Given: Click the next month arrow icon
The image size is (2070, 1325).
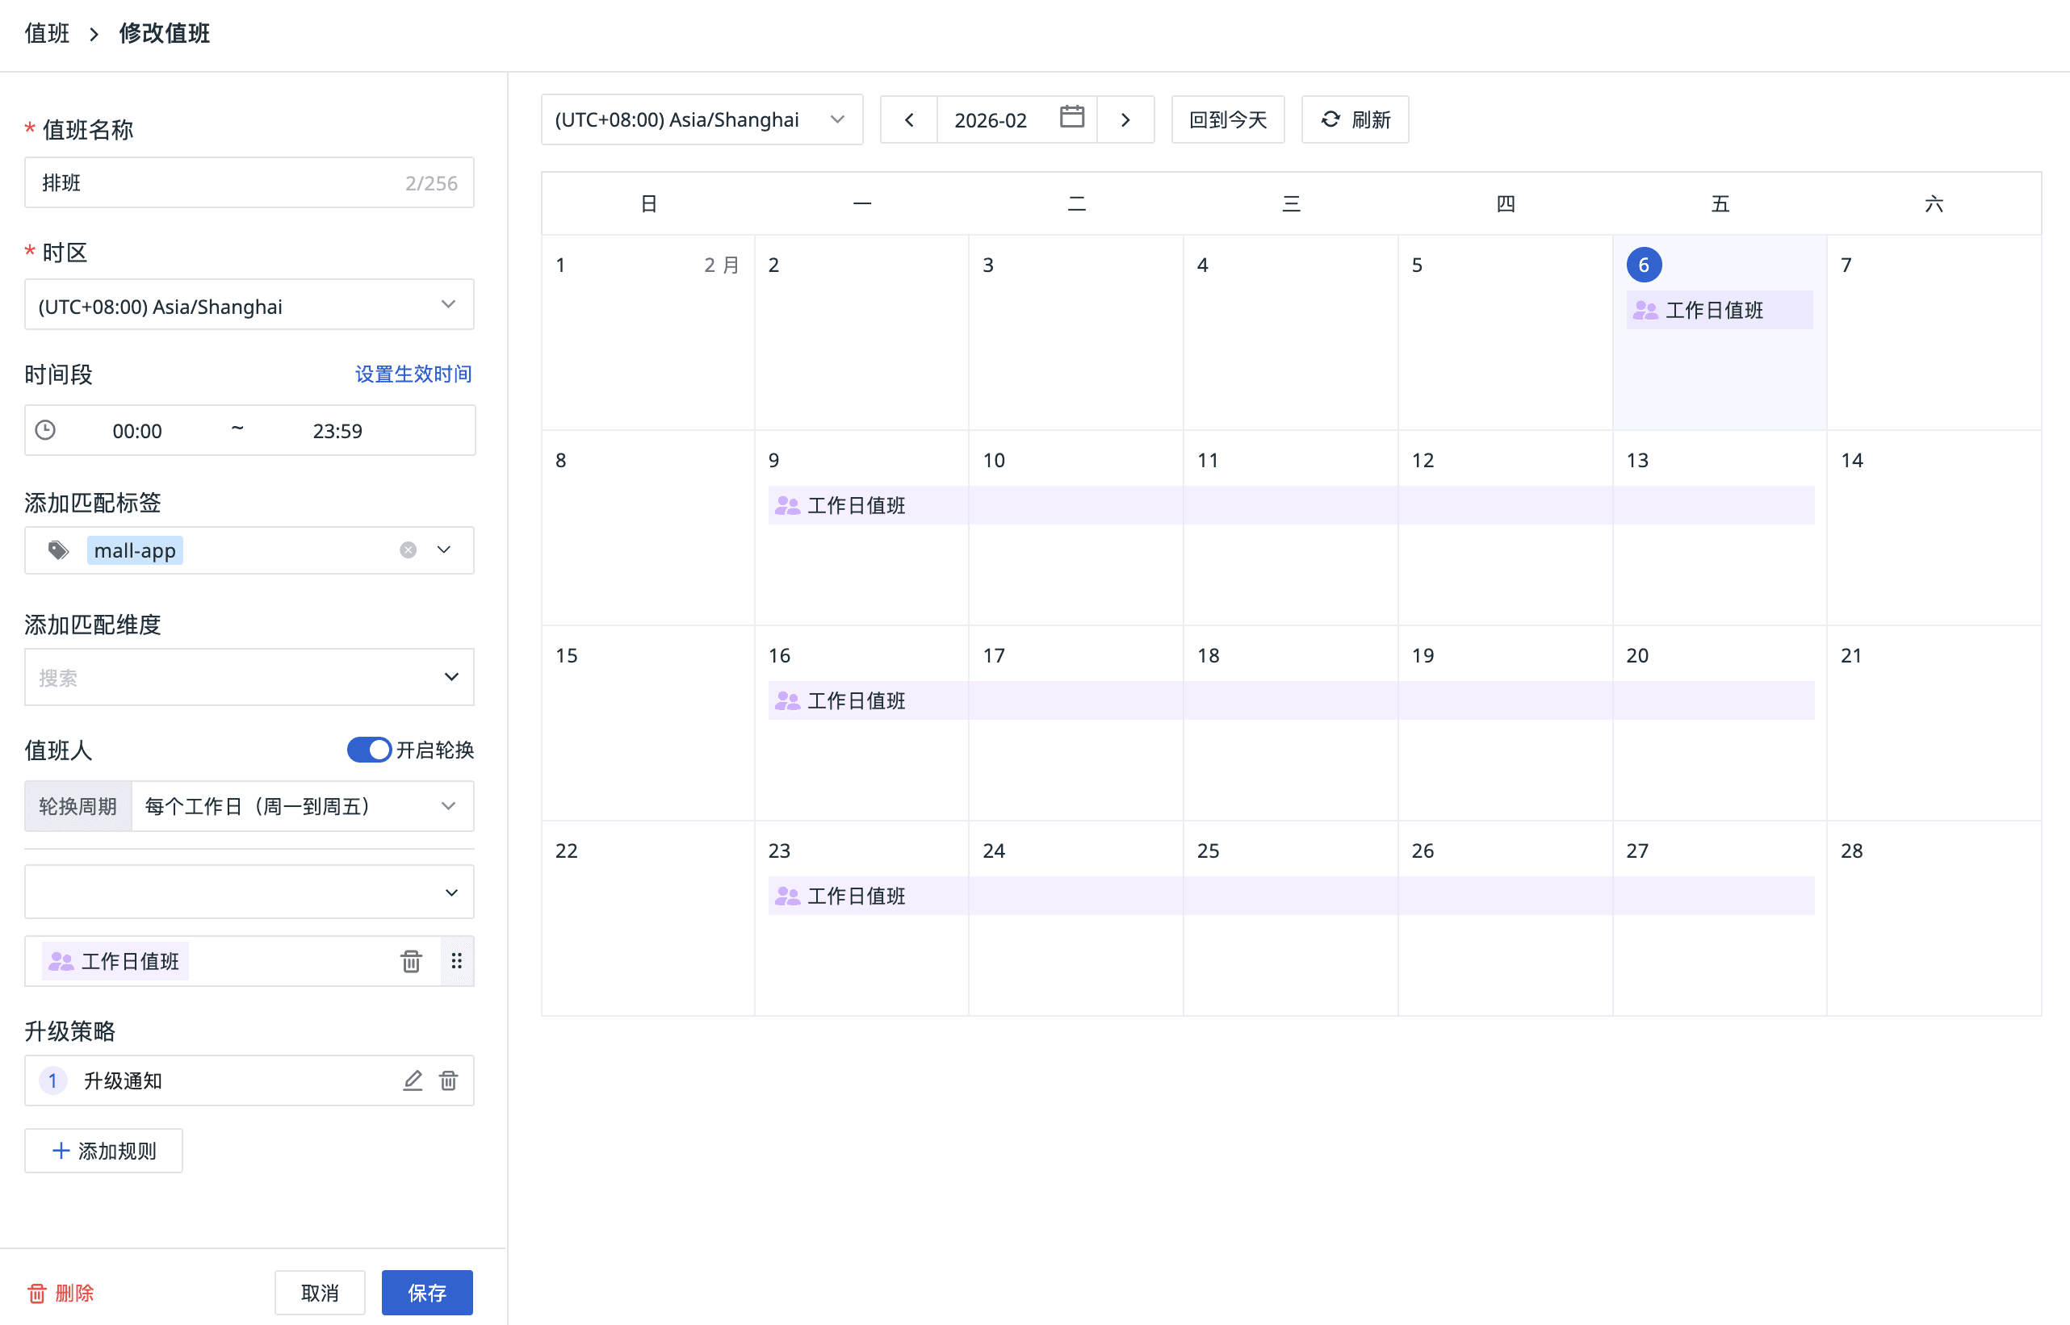Looking at the screenshot, I should pos(1125,119).
